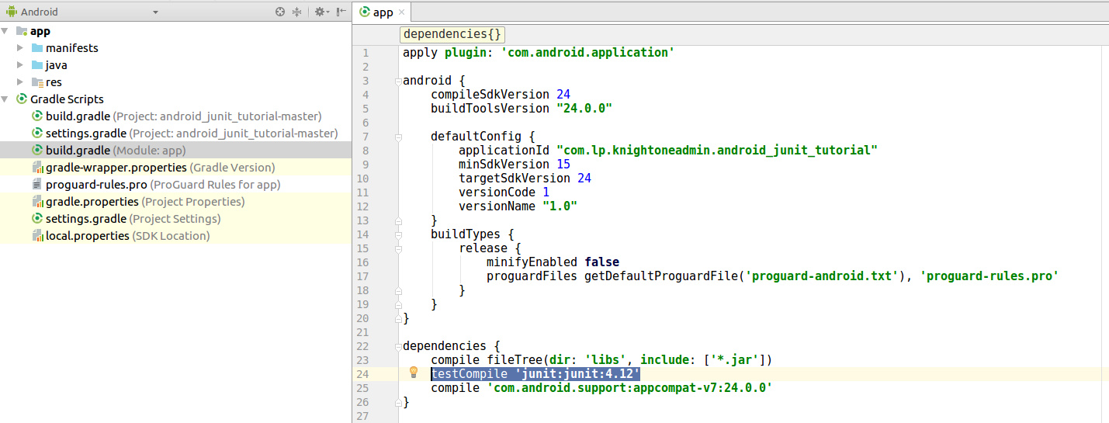Collapse the Gradle Scripts node
1109x423 pixels.
pyautogui.click(x=5, y=99)
